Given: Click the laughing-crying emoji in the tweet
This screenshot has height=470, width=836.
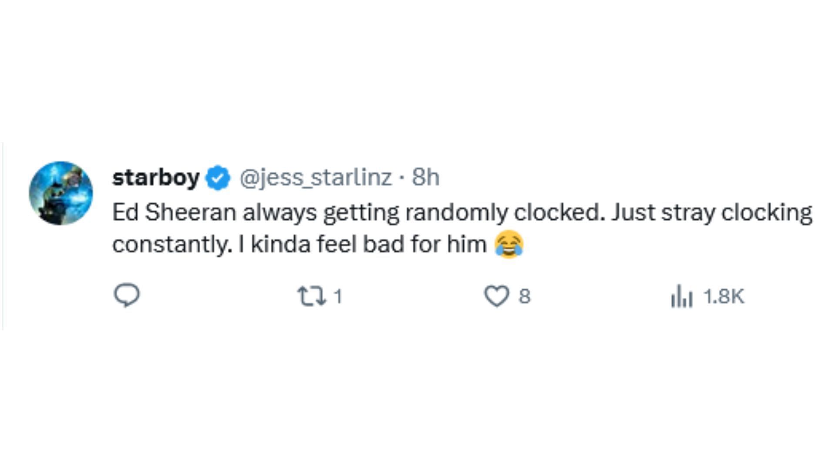Looking at the screenshot, I should tap(509, 245).
